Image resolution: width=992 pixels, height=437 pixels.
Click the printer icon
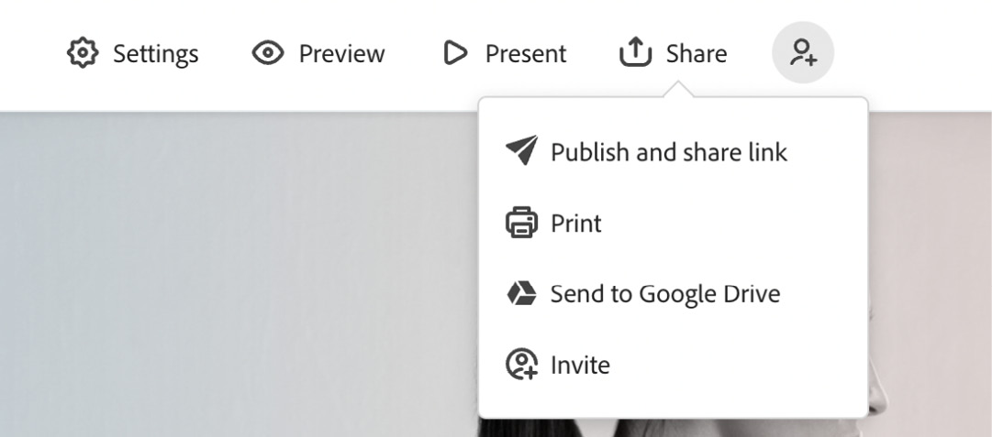tap(522, 223)
